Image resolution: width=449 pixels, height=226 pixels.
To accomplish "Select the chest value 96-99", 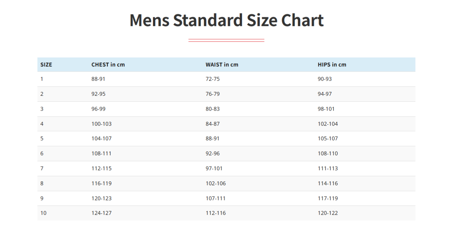I will [x=98, y=109].
